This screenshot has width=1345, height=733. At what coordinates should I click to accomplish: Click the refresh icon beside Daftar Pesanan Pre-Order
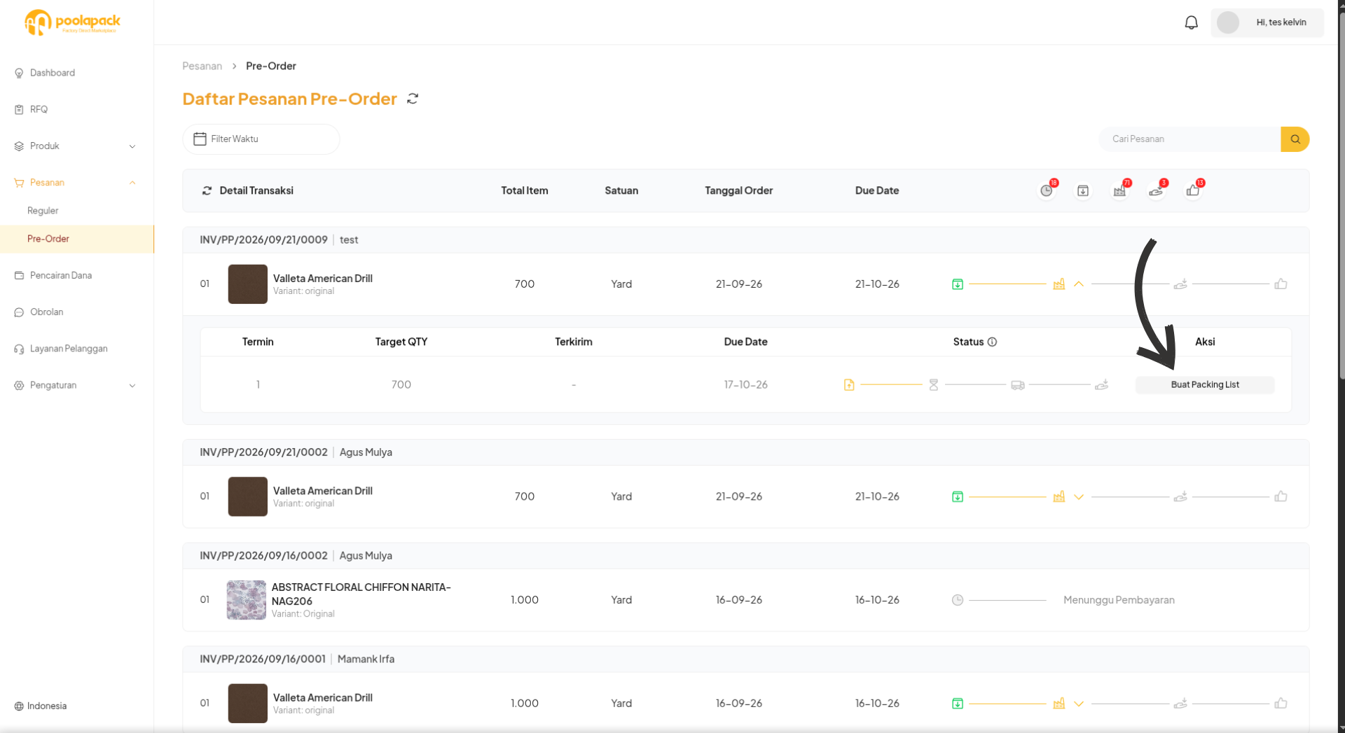click(413, 99)
